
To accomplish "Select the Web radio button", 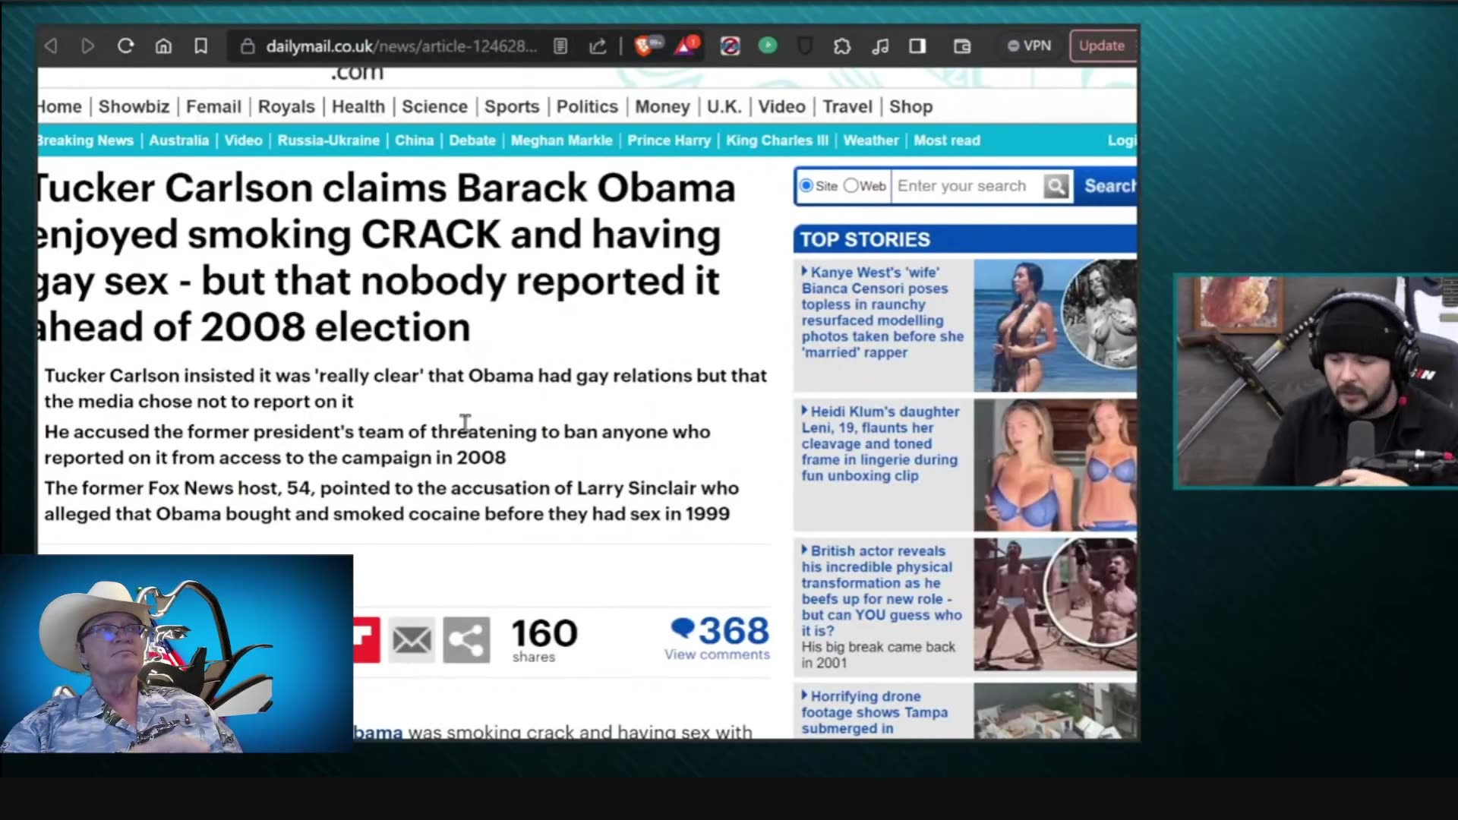I will [851, 186].
